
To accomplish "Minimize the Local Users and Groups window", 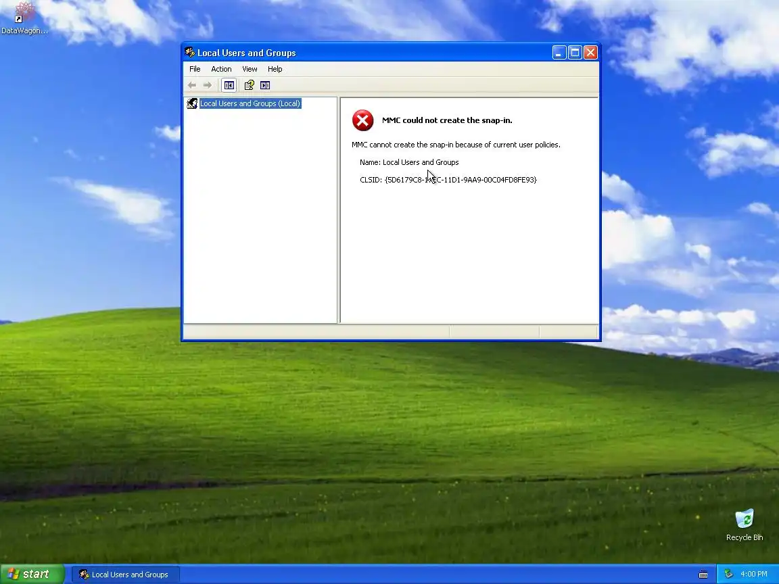I will 559,53.
